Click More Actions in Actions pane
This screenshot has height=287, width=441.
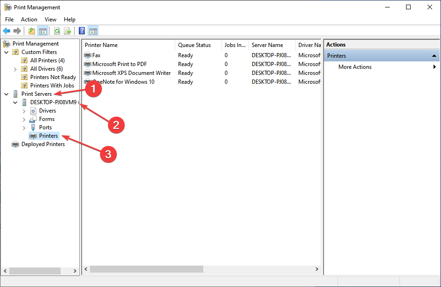355,67
